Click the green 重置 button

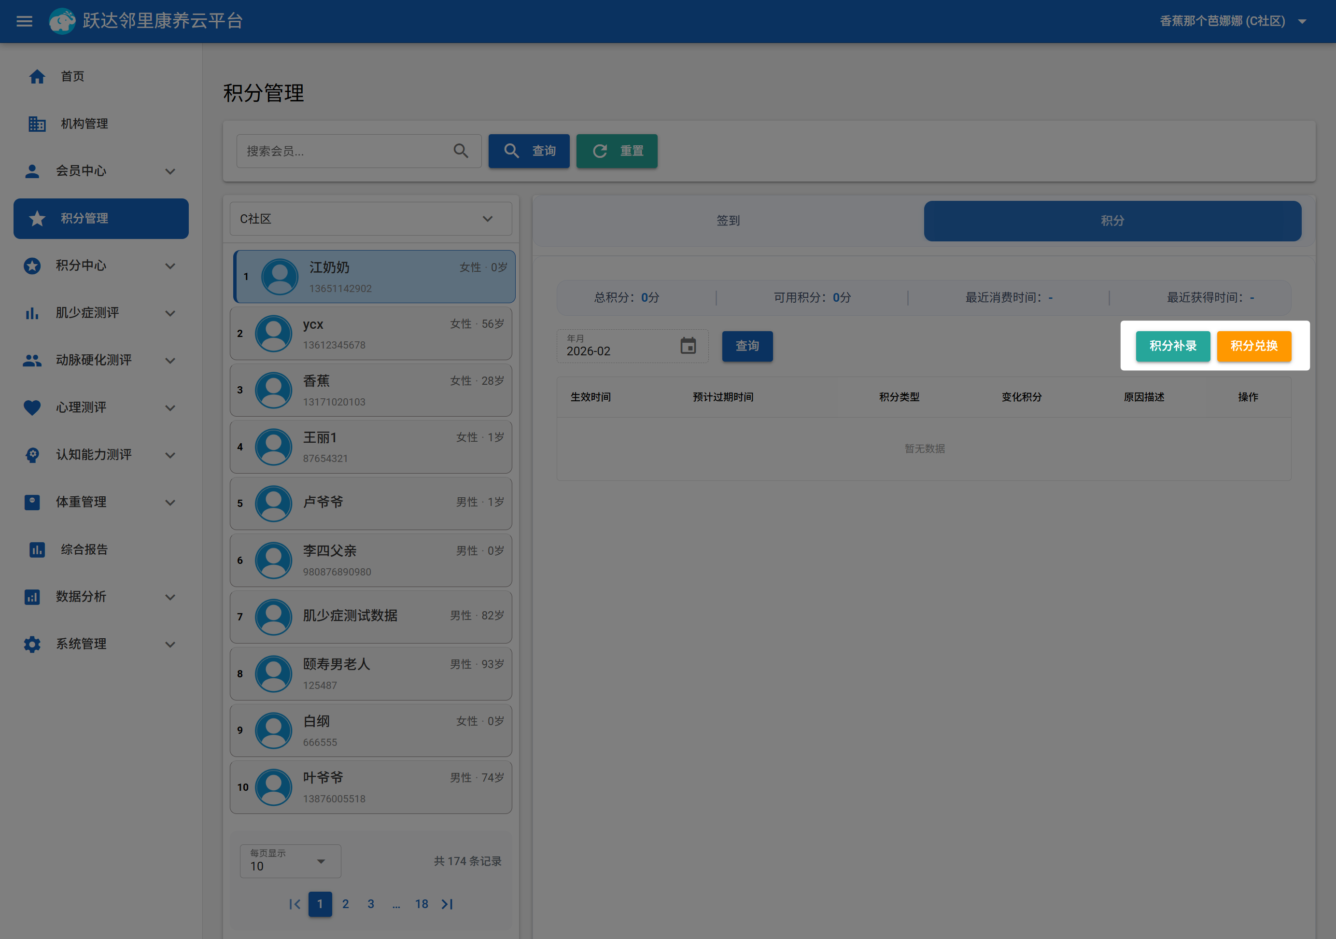617,151
